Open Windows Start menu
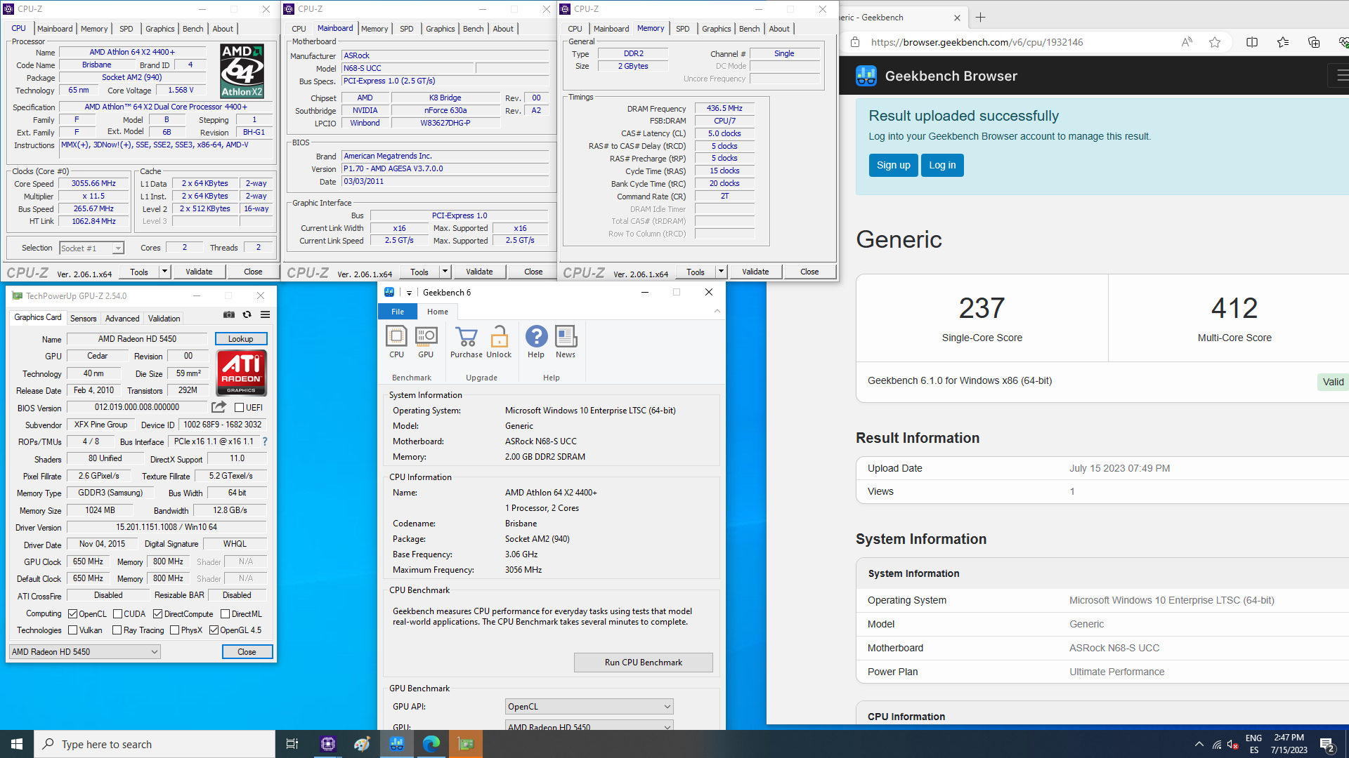The width and height of the screenshot is (1349, 758). click(17, 744)
